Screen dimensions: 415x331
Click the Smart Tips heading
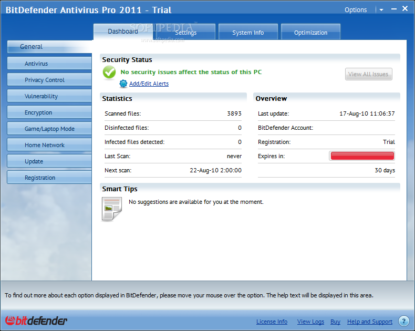120,189
